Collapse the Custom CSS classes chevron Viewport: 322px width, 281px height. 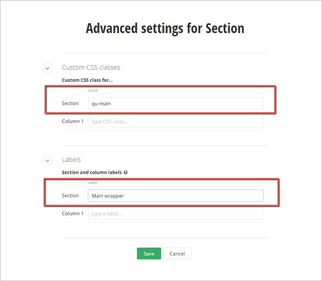47,68
